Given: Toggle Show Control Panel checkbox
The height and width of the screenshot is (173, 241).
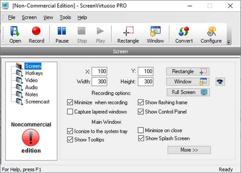Looking at the screenshot, I should (141, 112).
